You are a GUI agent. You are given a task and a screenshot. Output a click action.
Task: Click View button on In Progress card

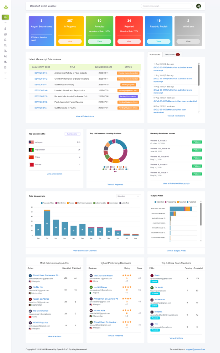click(x=70, y=41)
